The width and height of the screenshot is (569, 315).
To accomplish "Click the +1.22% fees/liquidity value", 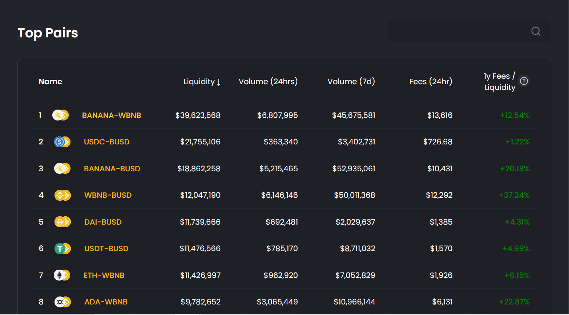I will [x=518, y=142].
